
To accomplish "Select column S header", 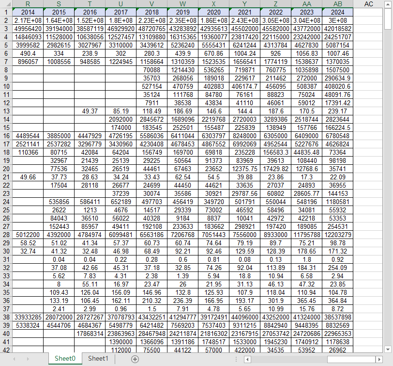I will (x=59, y=4).
